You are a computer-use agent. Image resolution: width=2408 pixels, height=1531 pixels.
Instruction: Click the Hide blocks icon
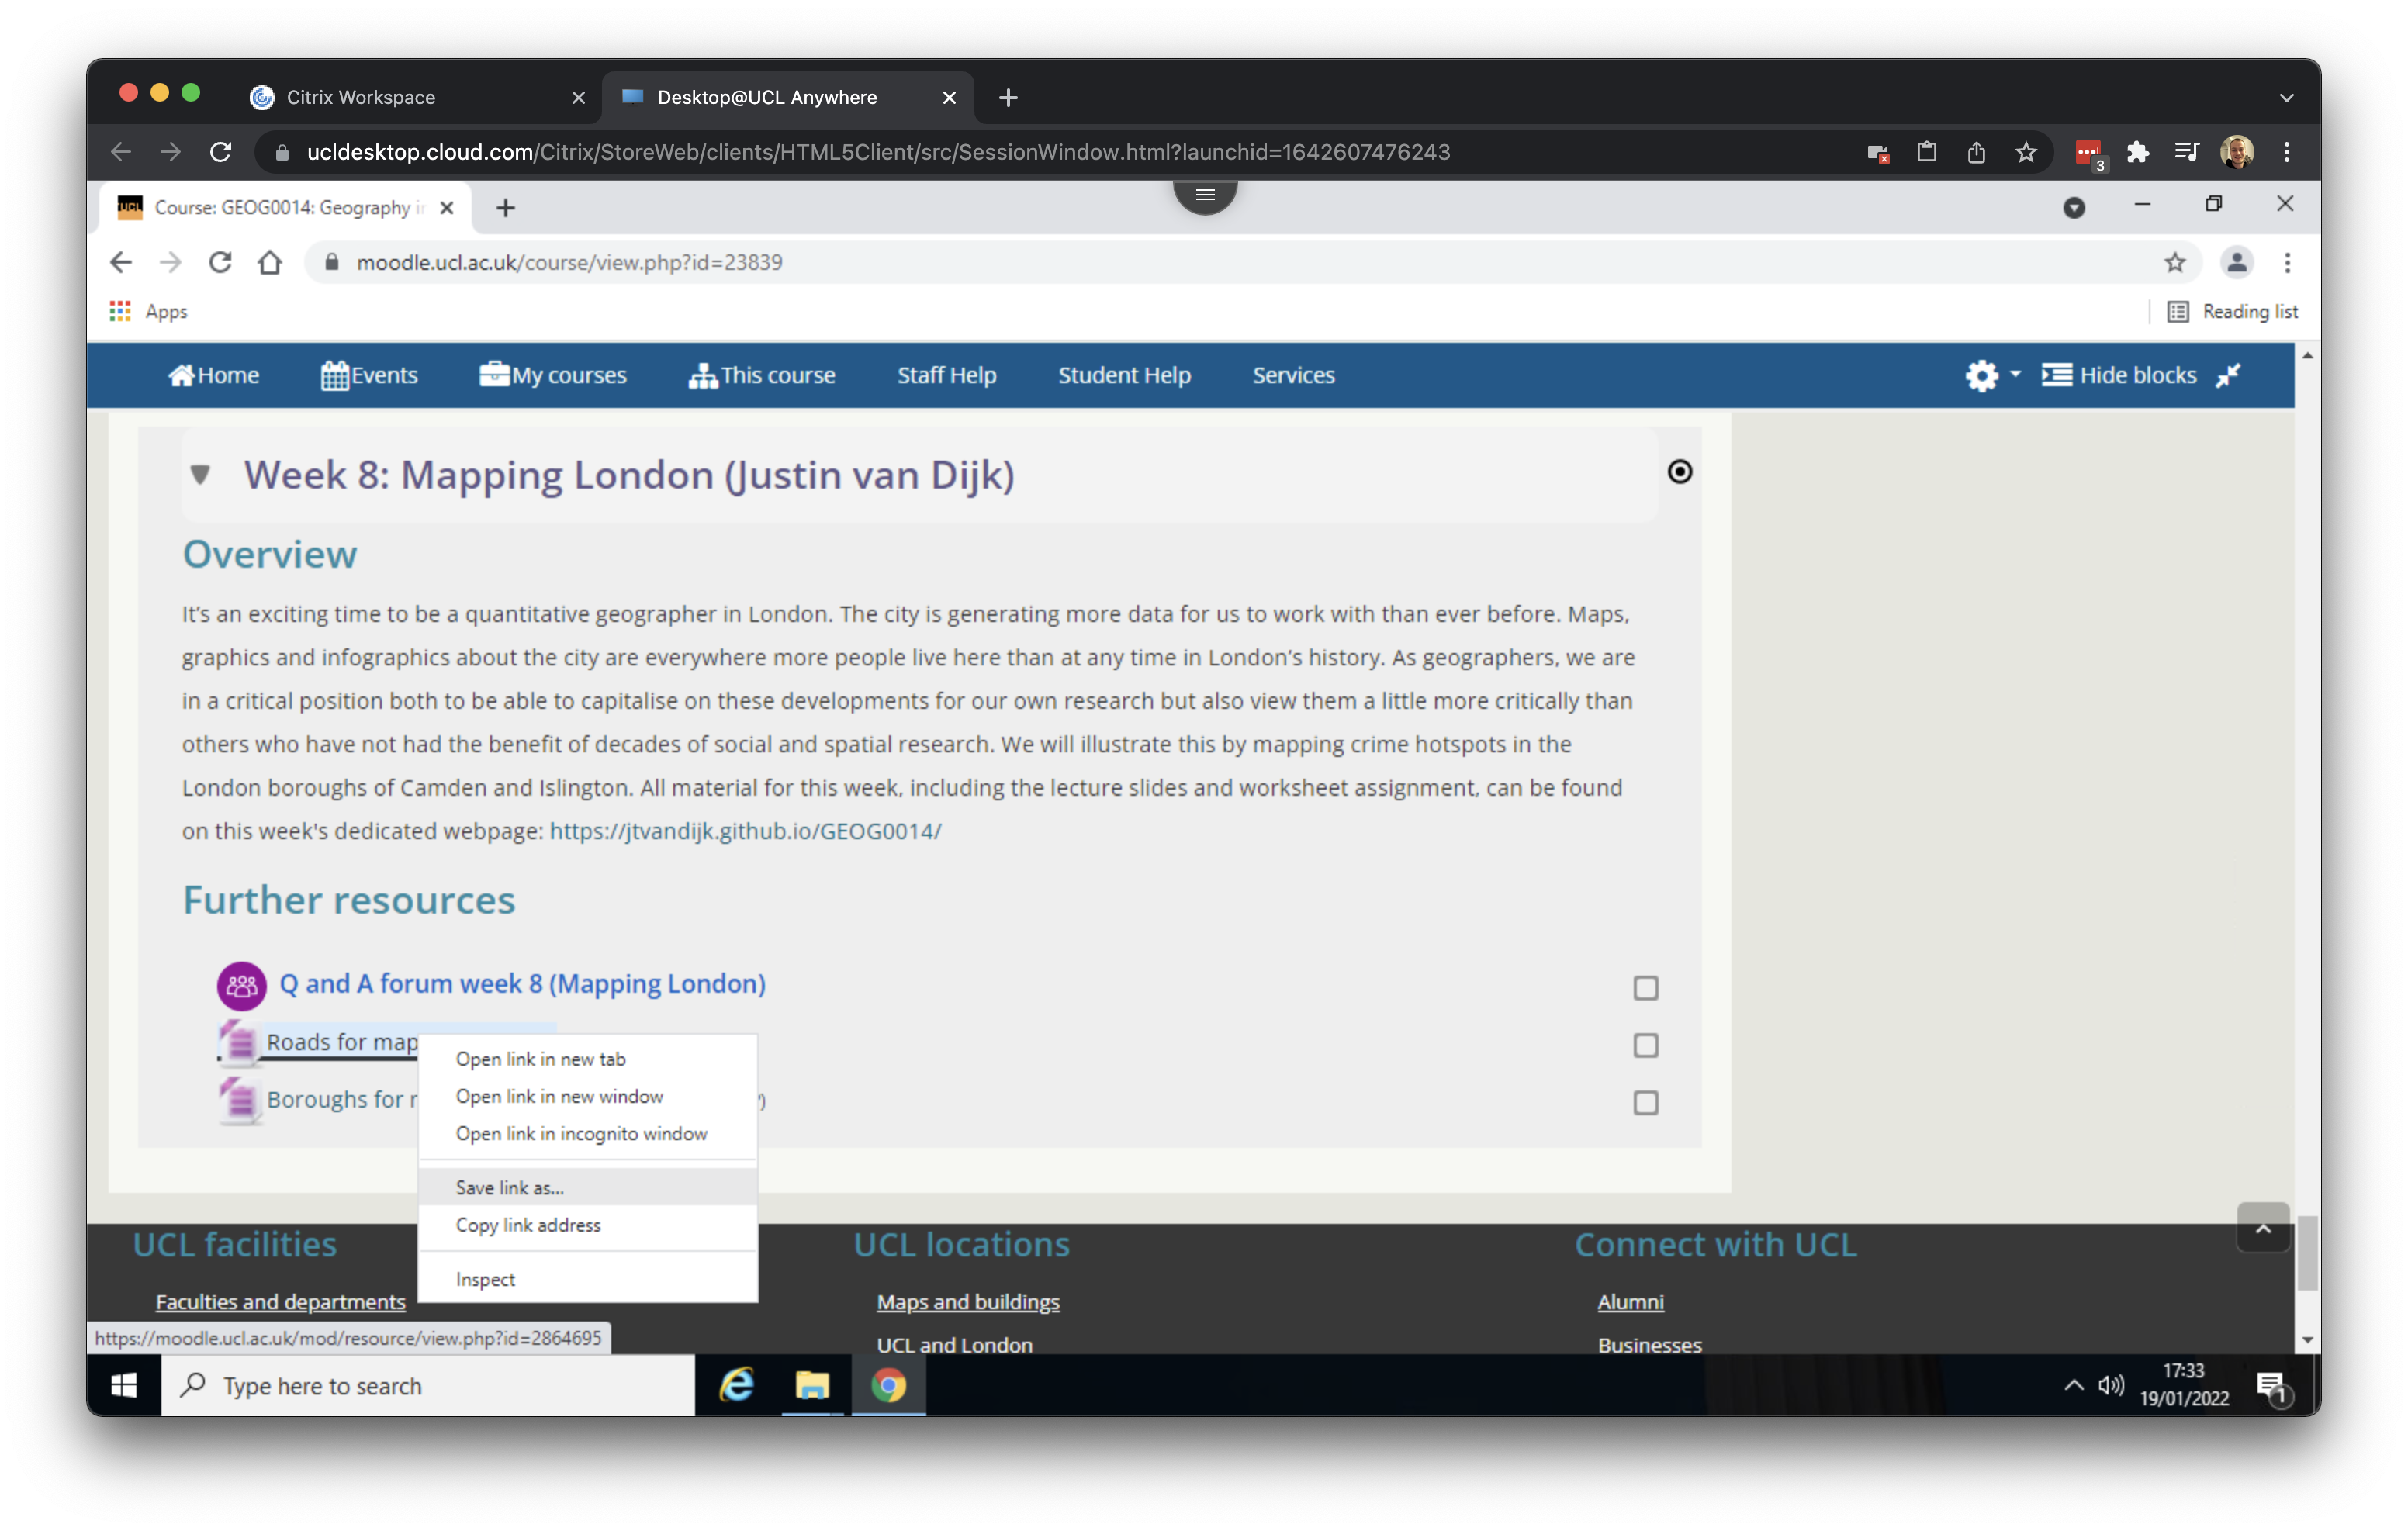tap(2057, 375)
